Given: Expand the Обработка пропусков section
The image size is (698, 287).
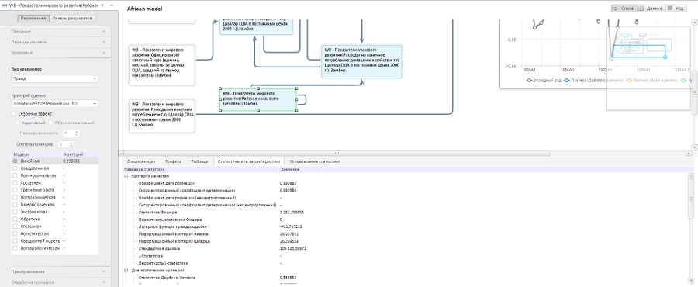Looking at the screenshot, I should coord(59,282).
